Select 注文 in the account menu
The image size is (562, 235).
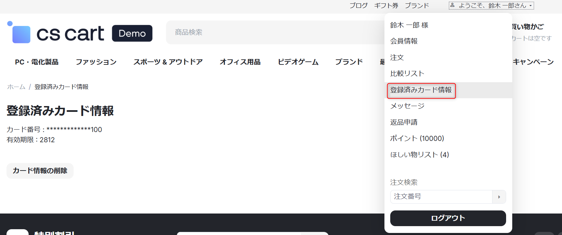point(397,58)
